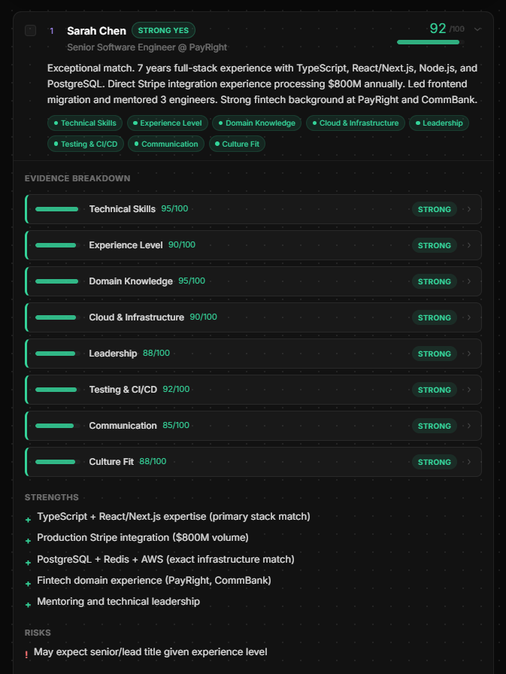Screen dimensions: 506x674
Task: Click the plus icon beside PostgreSQL + Redis strength
Action: point(29,562)
